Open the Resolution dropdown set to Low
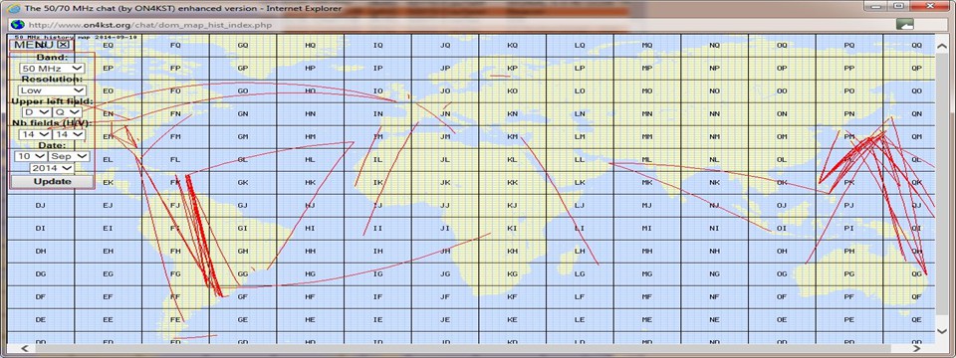 pyautogui.click(x=52, y=90)
